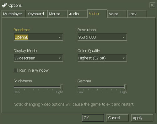Go to the Audio tab
The height and width of the screenshot is (124, 157).
pos(77,14)
